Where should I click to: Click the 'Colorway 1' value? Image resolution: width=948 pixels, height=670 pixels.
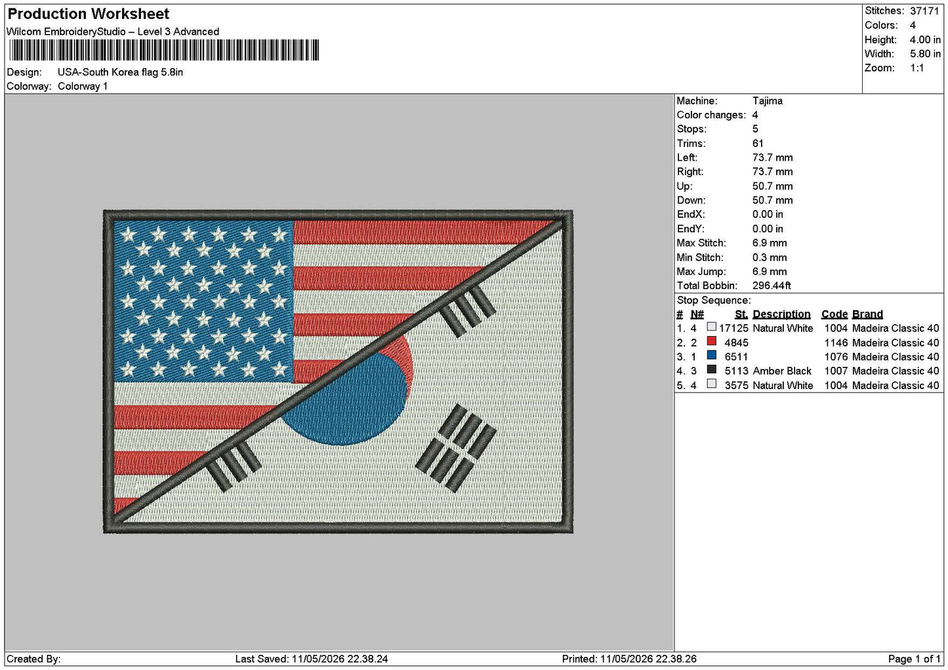coord(83,86)
